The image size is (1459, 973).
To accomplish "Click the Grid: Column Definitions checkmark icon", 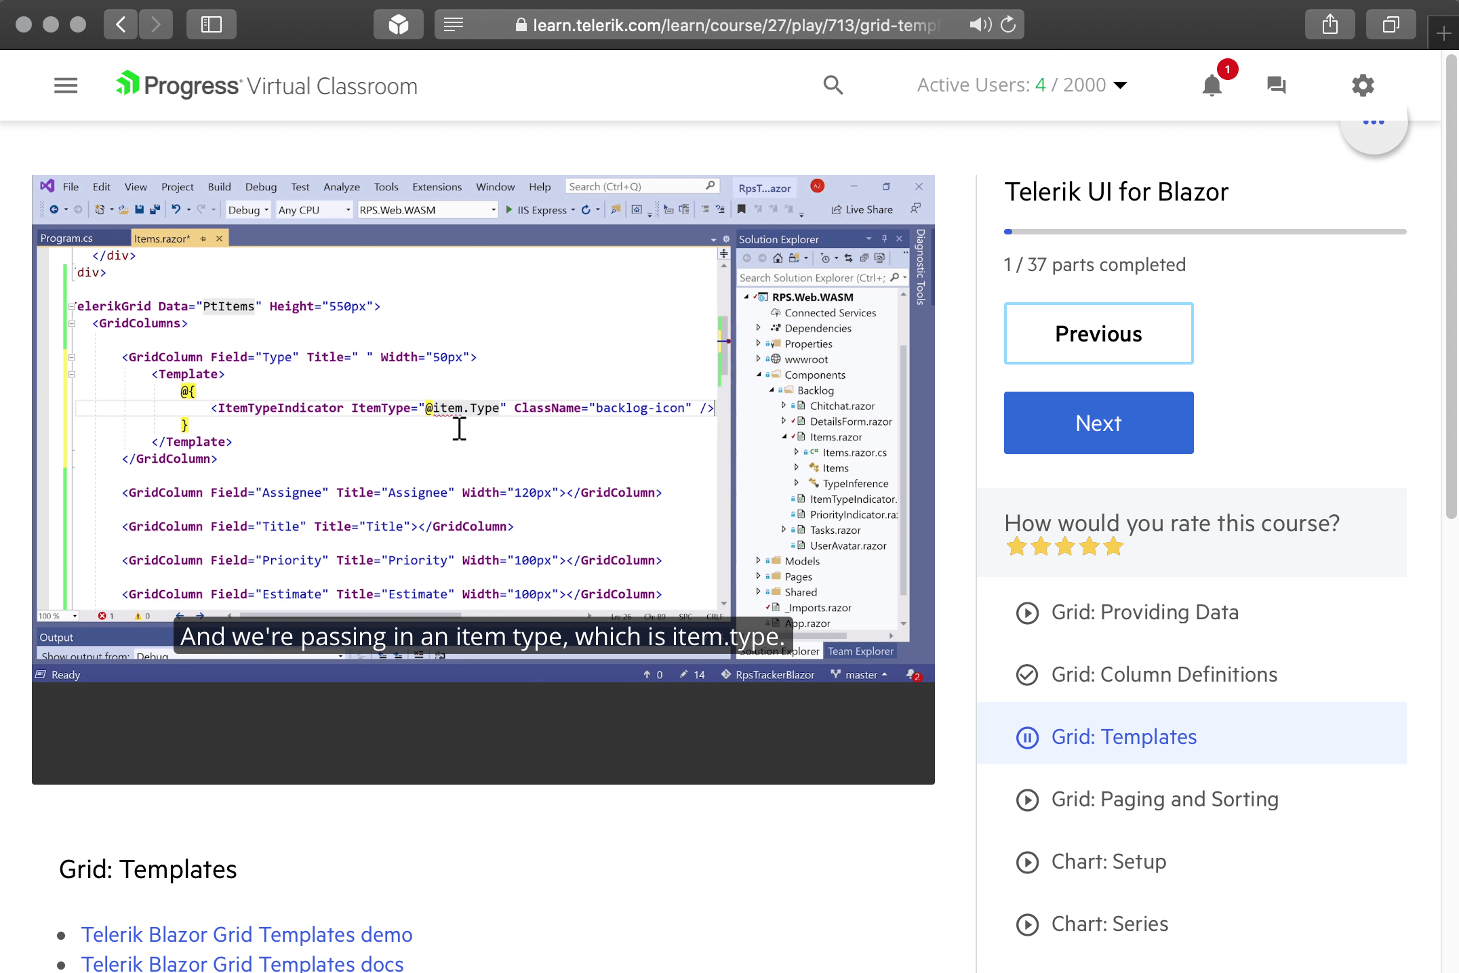I will [x=1027, y=675].
